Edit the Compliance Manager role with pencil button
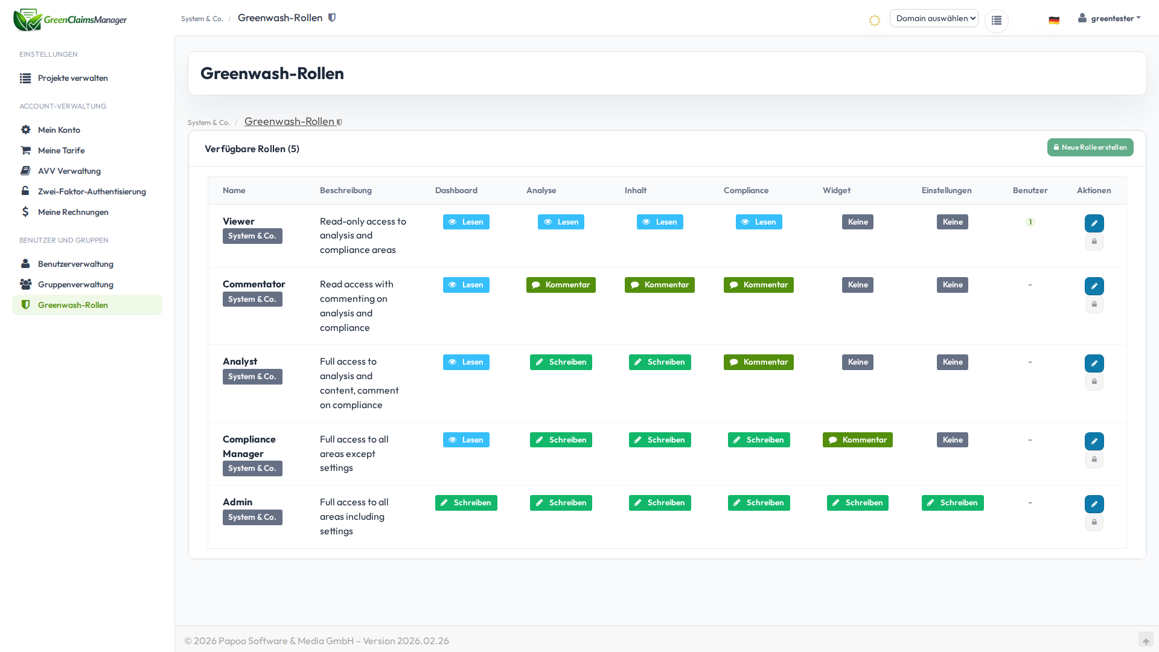 pos(1094,441)
